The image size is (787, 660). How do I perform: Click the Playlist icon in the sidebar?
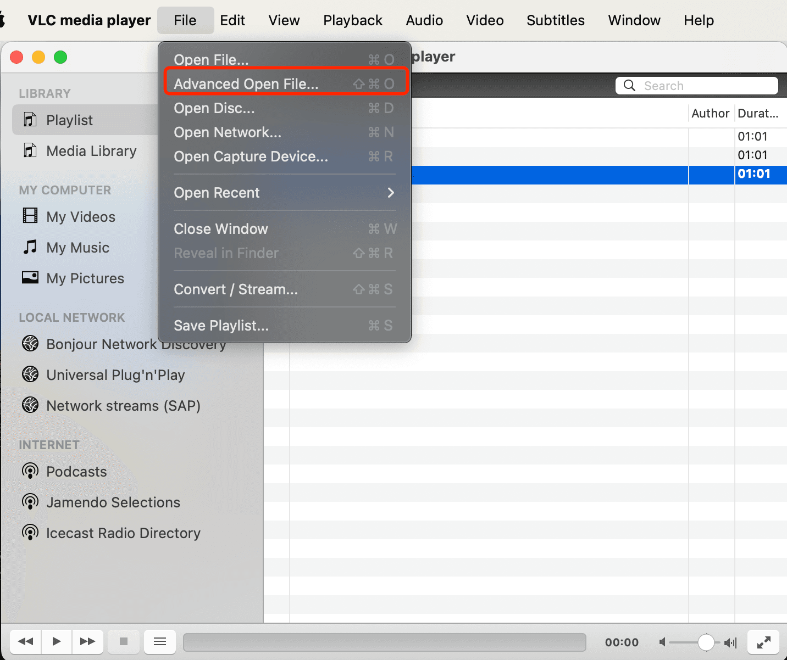[30, 120]
